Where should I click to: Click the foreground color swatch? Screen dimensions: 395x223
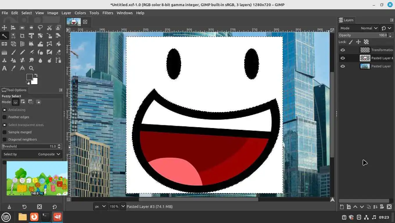tap(30, 77)
